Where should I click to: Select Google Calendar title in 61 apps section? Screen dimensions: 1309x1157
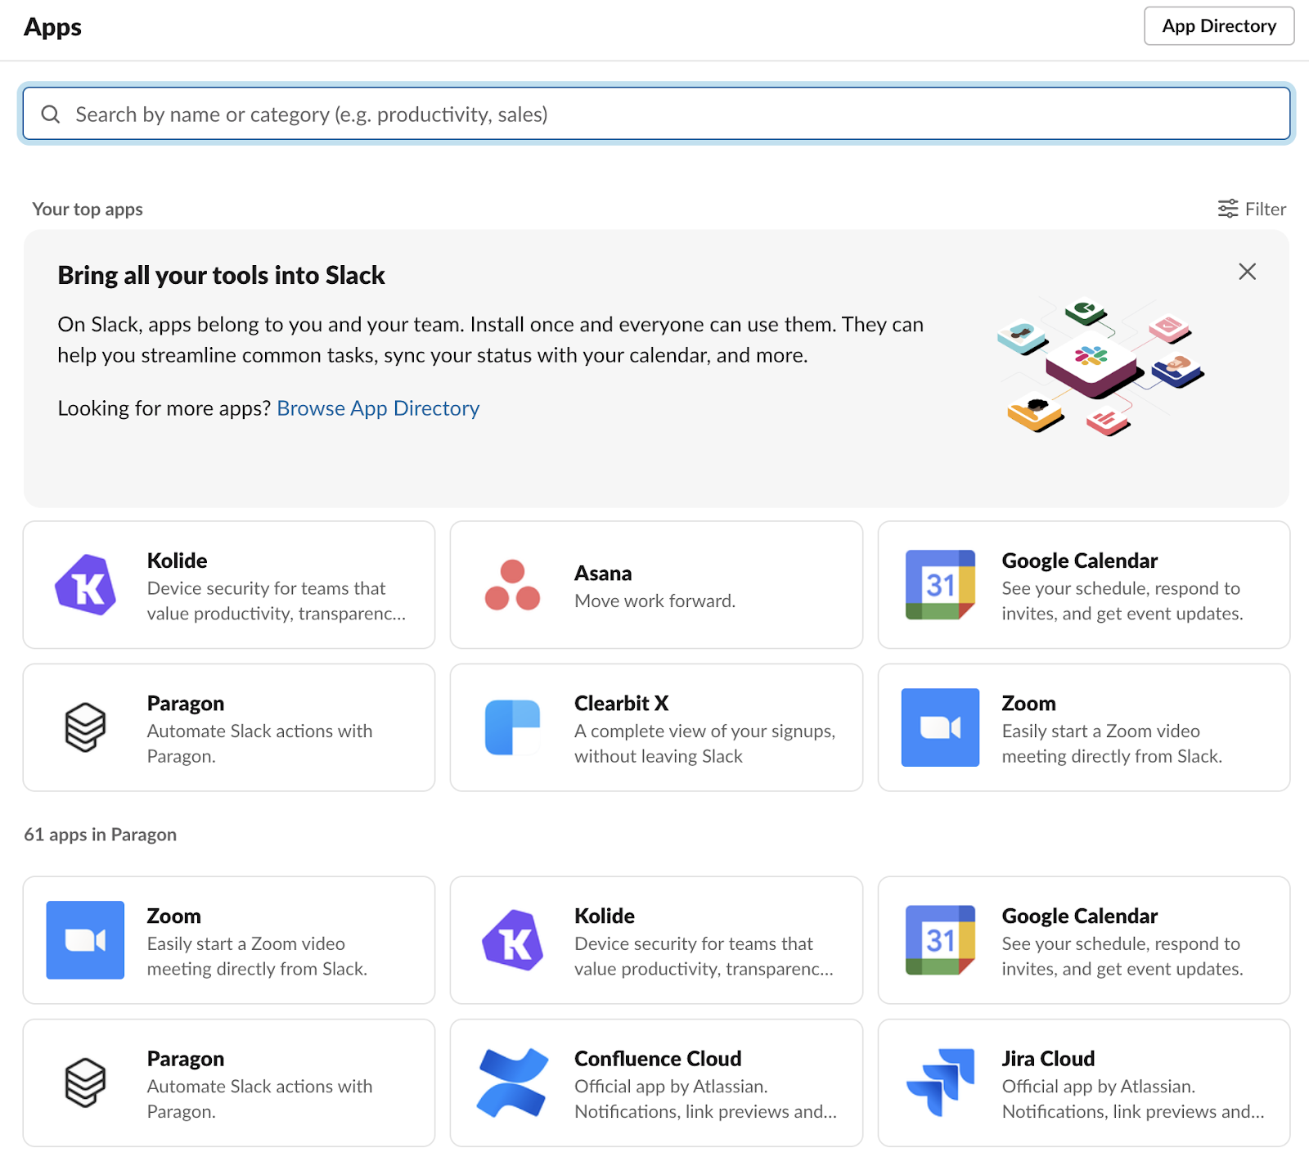pyautogui.click(x=1080, y=916)
